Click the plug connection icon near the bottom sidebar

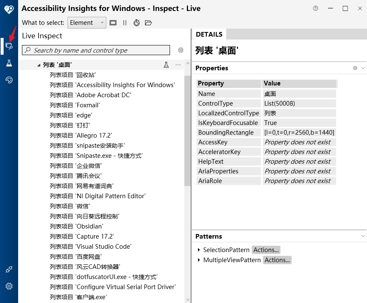pyautogui.click(x=9, y=269)
